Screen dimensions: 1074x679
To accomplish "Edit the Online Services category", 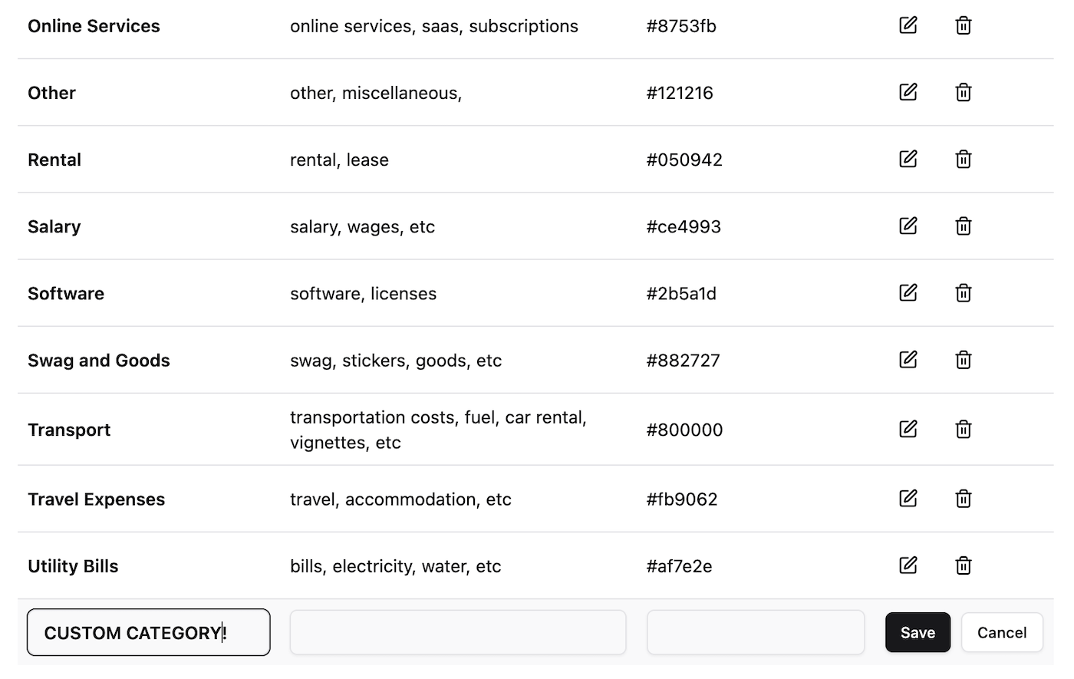I will coord(908,25).
